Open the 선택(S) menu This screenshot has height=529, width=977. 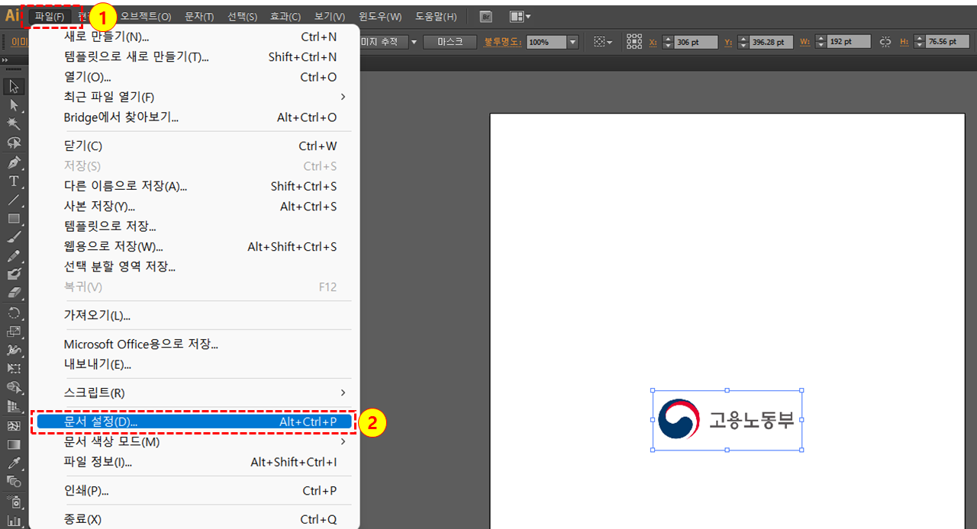click(x=242, y=17)
